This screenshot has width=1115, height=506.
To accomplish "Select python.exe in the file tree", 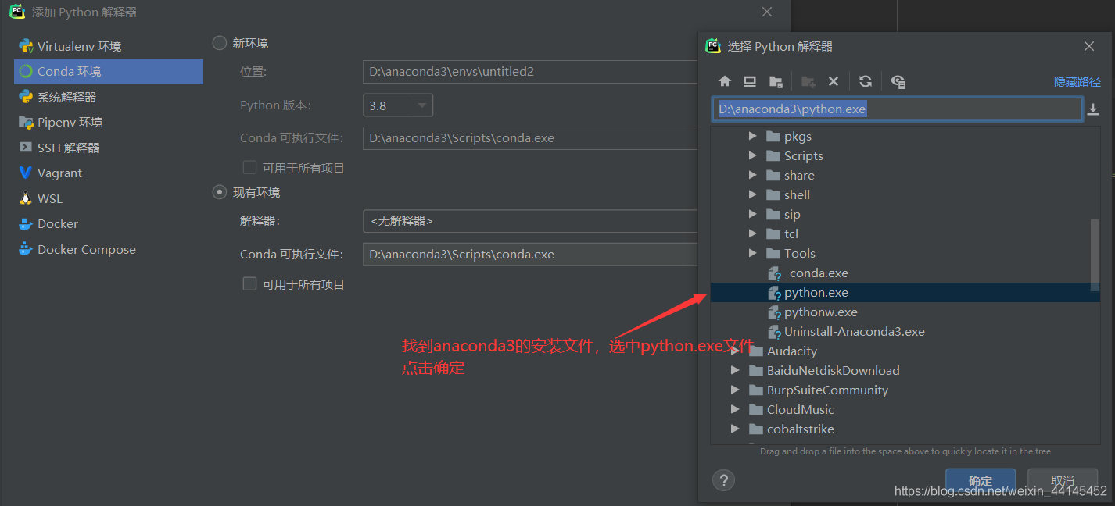I will pyautogui.click(x=905, y=293).
